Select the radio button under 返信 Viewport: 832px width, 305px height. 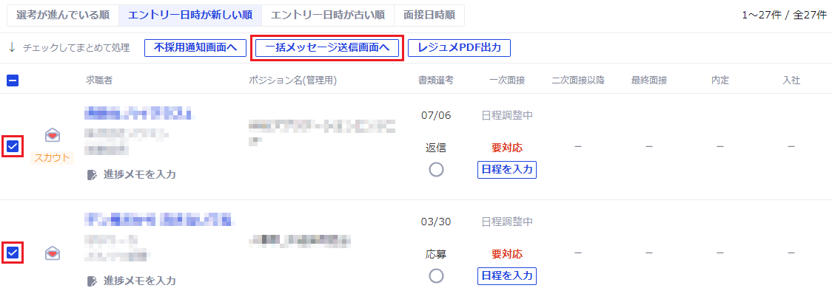(x=436, y=170)
